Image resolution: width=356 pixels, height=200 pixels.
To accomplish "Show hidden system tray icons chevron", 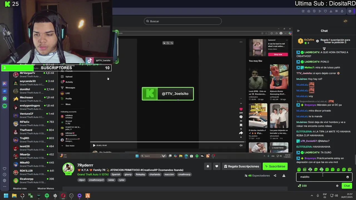I will coord(312,196).
